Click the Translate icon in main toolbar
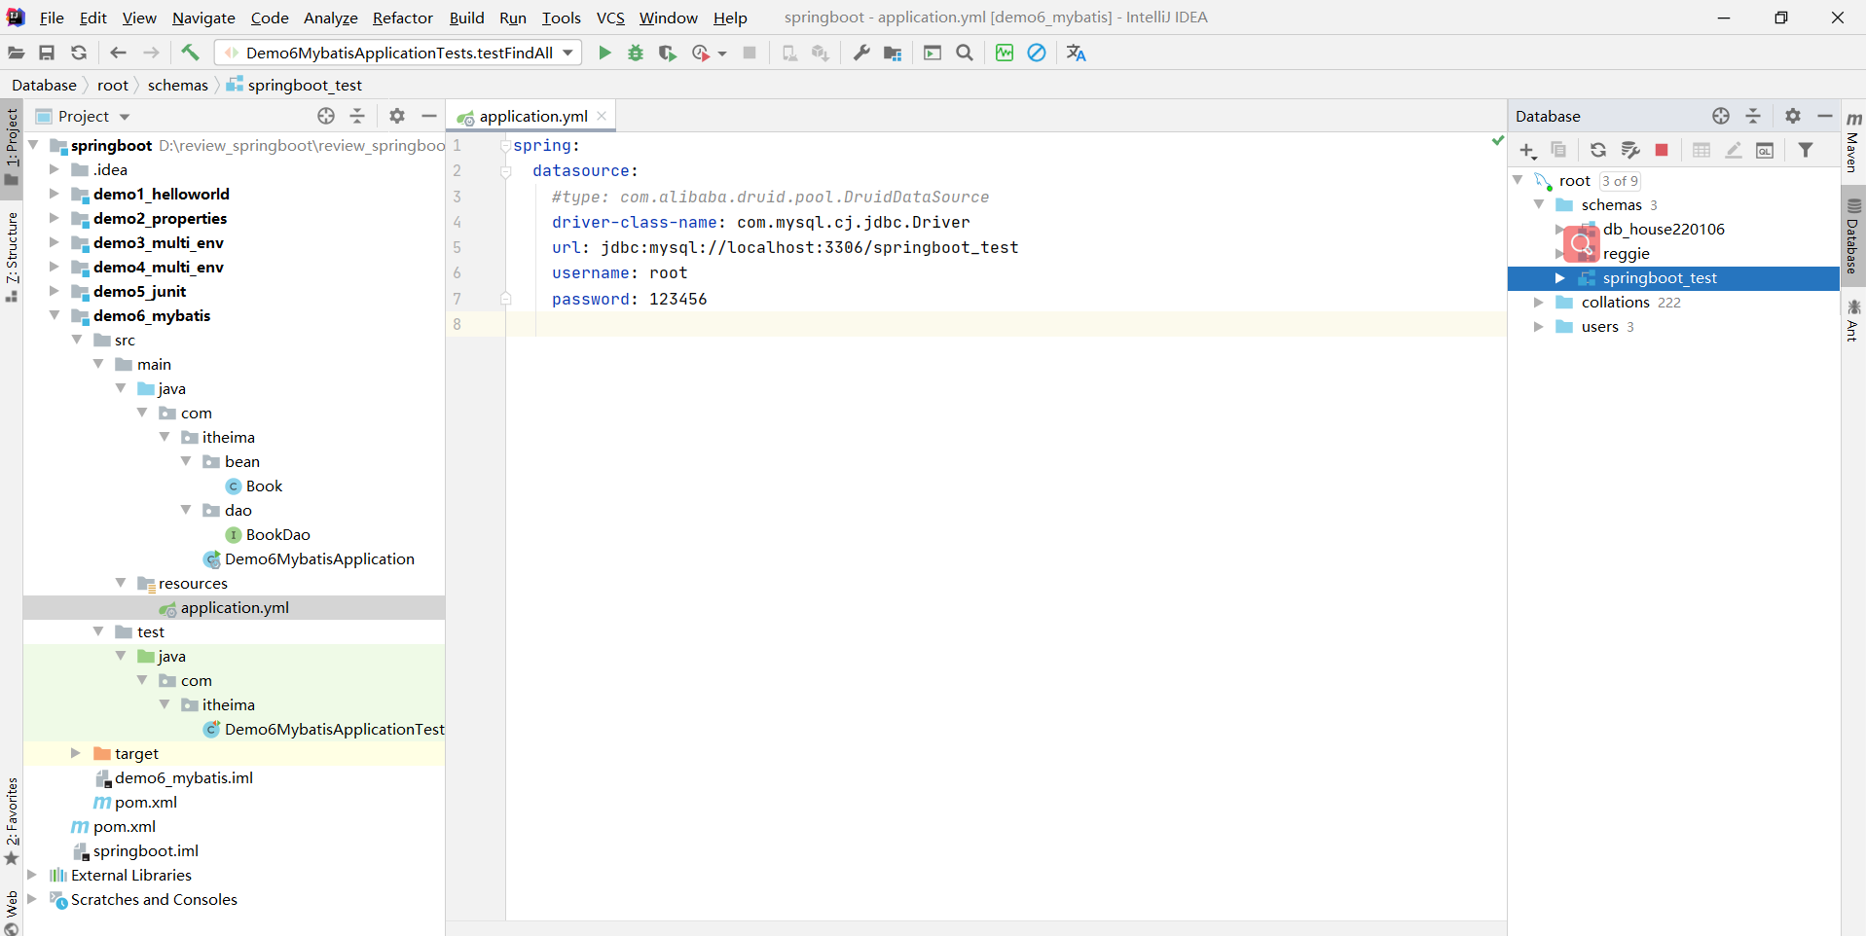 tap(1076, 53)
